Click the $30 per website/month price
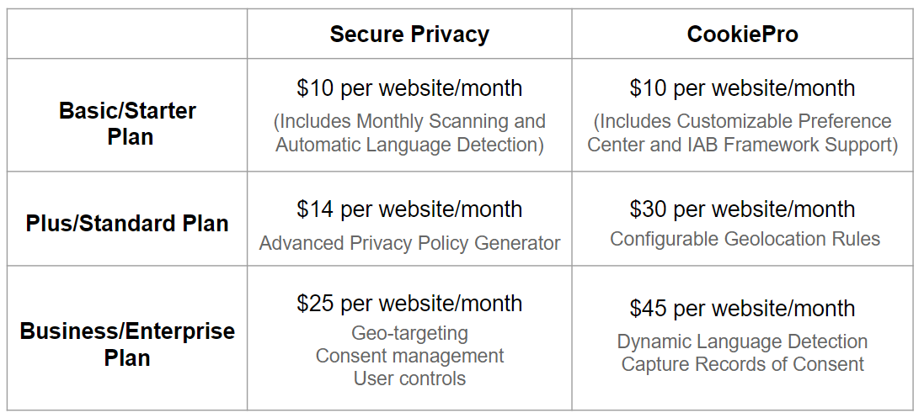 coord(743,209)
